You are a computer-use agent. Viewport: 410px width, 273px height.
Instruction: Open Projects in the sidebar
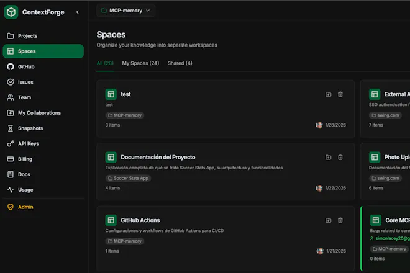[43, 36]
